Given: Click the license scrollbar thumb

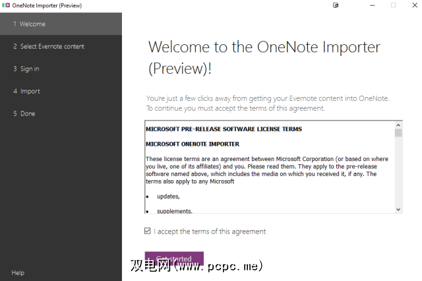Looking at the screenshot, I should [398, 133].
